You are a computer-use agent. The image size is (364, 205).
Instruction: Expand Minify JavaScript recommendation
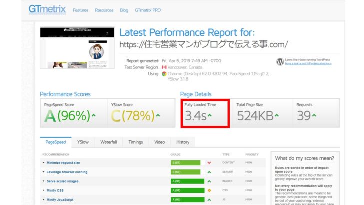point(43,200)
